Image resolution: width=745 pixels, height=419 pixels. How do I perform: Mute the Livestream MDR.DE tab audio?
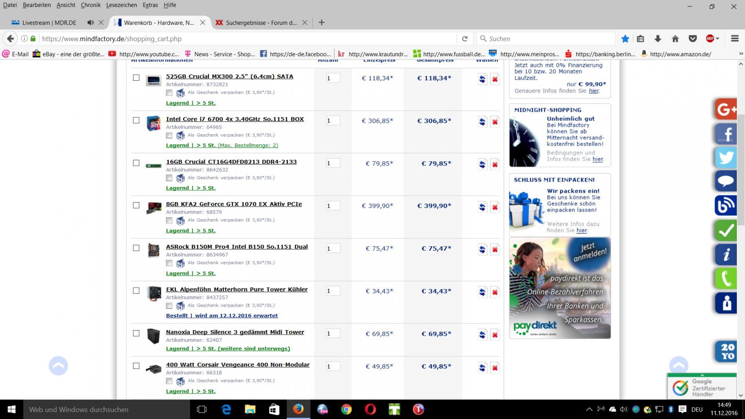[91, 22]
